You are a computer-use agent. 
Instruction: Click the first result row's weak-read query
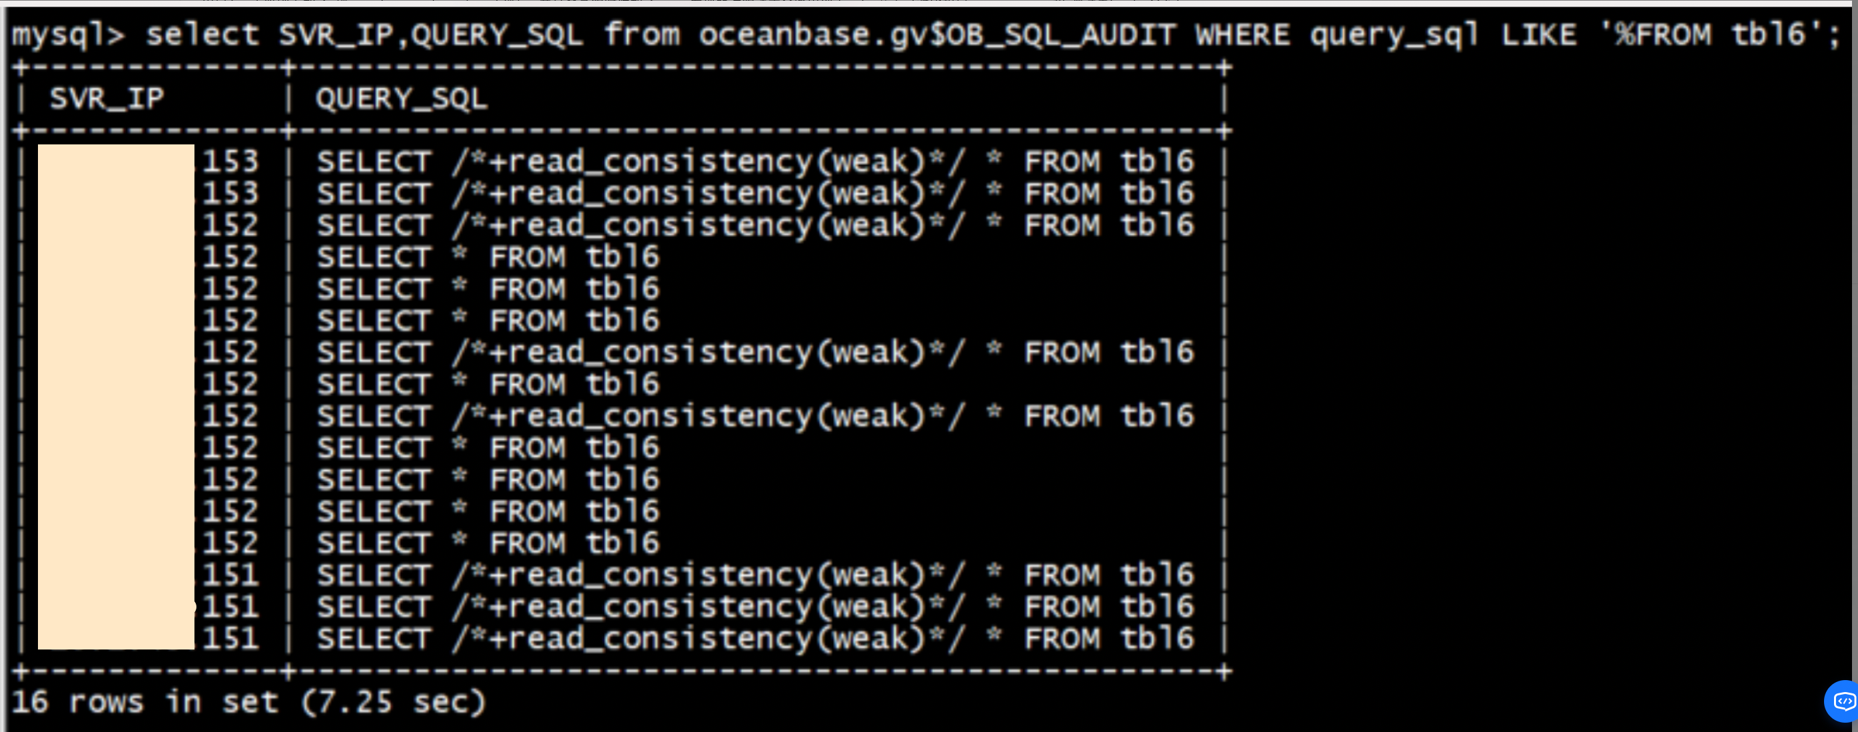[755, 162]
